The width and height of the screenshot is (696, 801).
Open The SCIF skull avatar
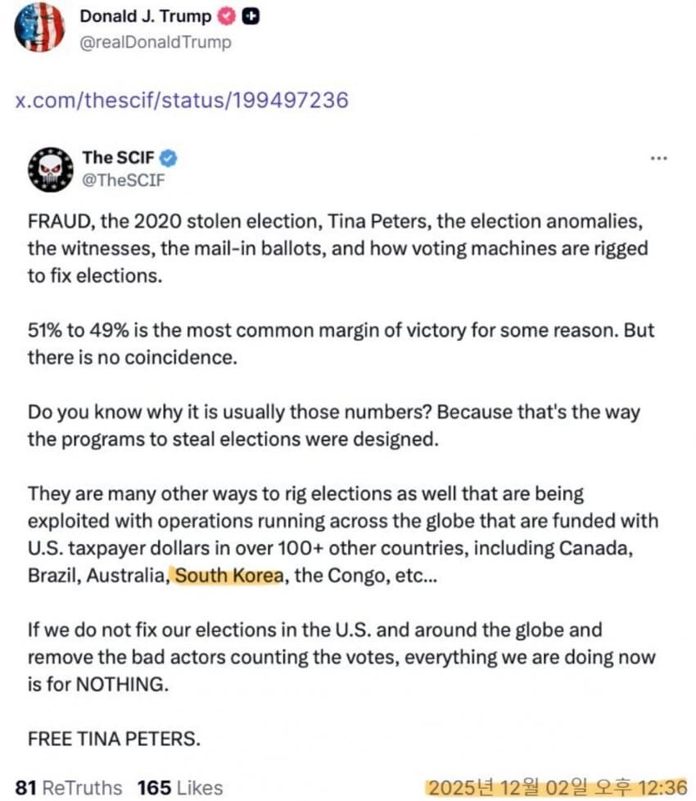click(x=52, y=170)
